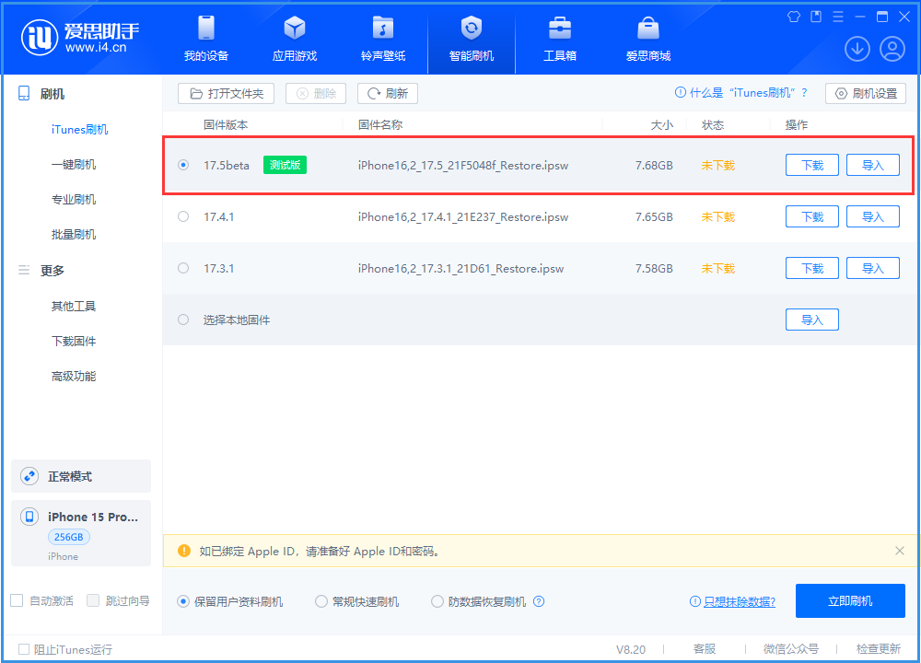Open the title bar hamburger menu

pyautogui.click(x=837, y=16)
